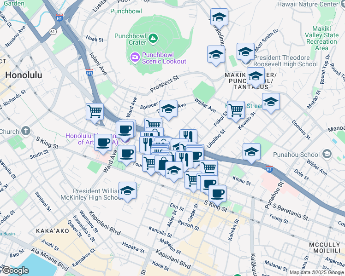Click the route 61 shield

53,32
